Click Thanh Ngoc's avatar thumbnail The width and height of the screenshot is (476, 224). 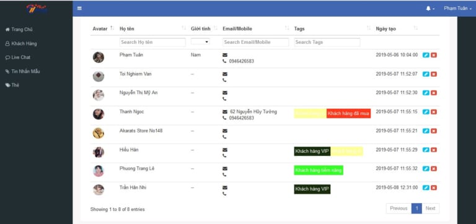click(x=99, y=114)
